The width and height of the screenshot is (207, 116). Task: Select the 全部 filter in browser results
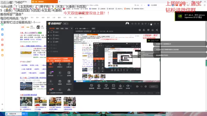23,27
